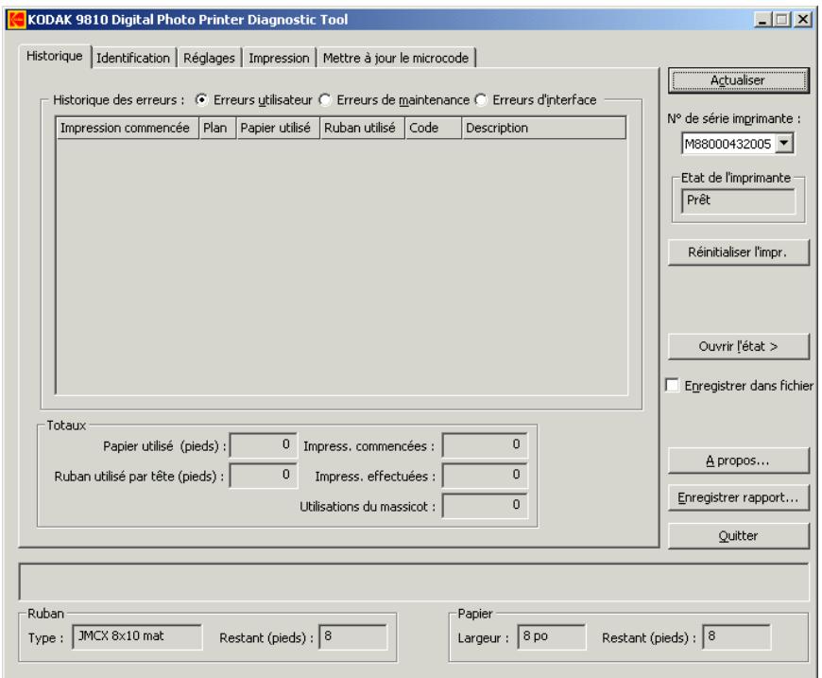Select the Erreurs de maintenance radio button
This screenshot has height=678, width=822.
325,99
